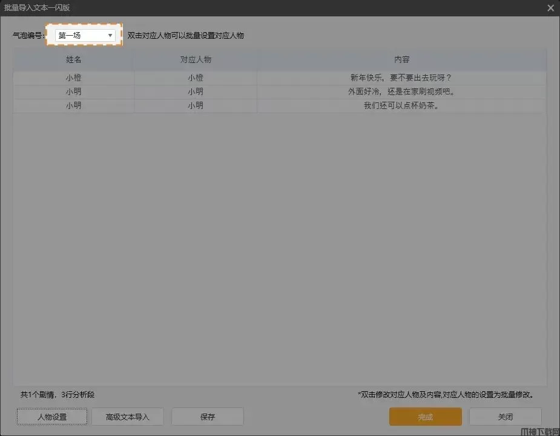The height and width of the screenshot is (436, 560).
Task: Select the text 外面好冷，还是在家刷视频吧。
Action: tap(401, 92)
